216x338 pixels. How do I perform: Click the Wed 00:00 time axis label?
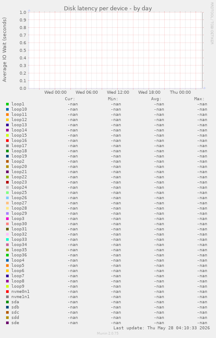coord(55,92)
